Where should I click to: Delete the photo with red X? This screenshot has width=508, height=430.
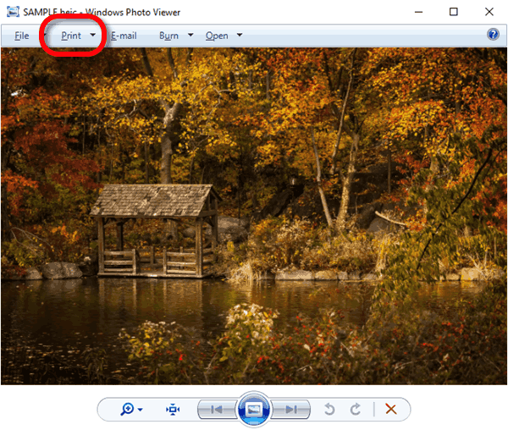coord(391,410)
